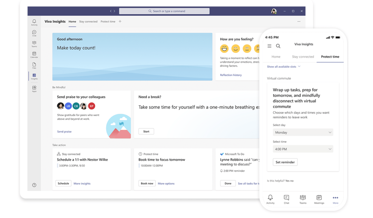This screenshot has width=373, height=218.
Task: Open Files in the left sidebar
Action: 34,66
